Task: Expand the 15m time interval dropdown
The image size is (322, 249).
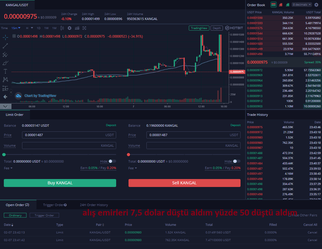Action: point(16,28)
